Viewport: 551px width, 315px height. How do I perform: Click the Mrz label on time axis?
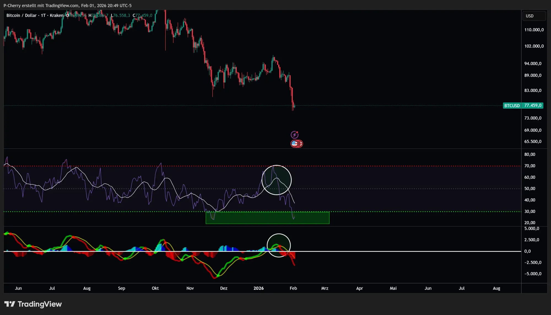[x=325, y=288]
